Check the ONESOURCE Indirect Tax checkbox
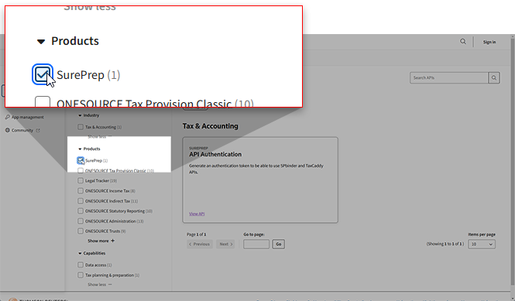 click(81, 201)
